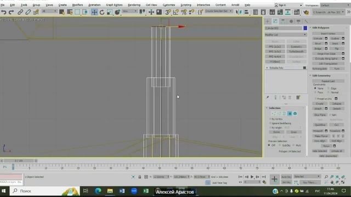The image size is (351, 197).
Task: Open the Edit menu
Action: coord(12,5)
